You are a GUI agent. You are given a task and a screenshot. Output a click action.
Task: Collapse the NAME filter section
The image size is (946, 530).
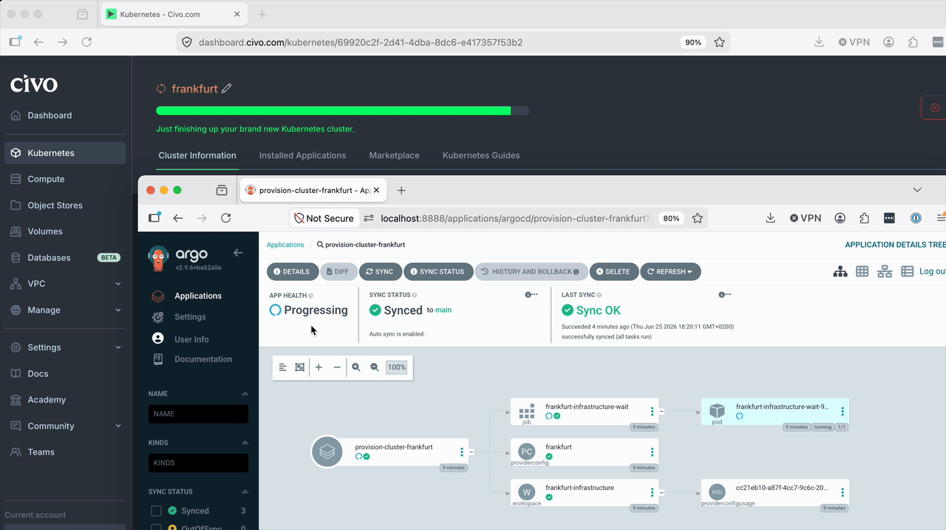pyautogui.click(x=245, y=394)
